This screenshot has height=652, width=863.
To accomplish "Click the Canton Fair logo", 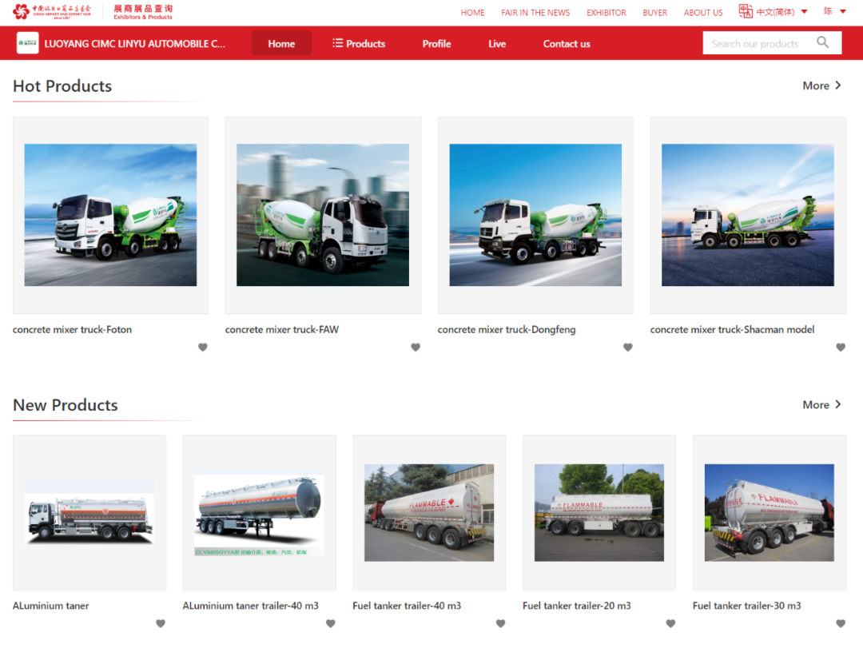I will [x=53, y=12].
